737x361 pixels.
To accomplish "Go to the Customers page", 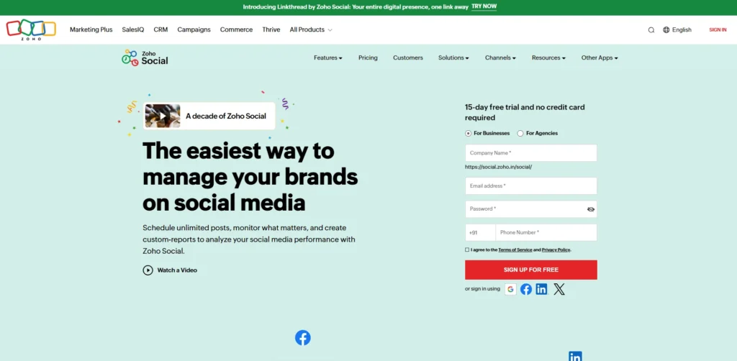I will tap(408, 58).
